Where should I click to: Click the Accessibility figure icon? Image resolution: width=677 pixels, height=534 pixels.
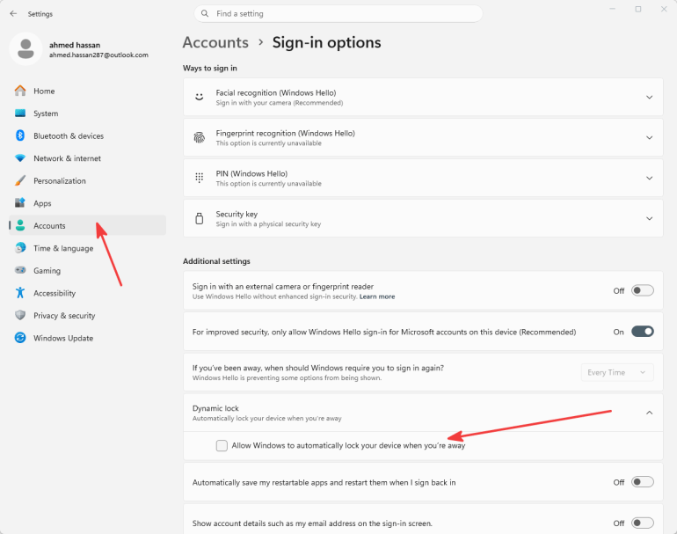20,293
